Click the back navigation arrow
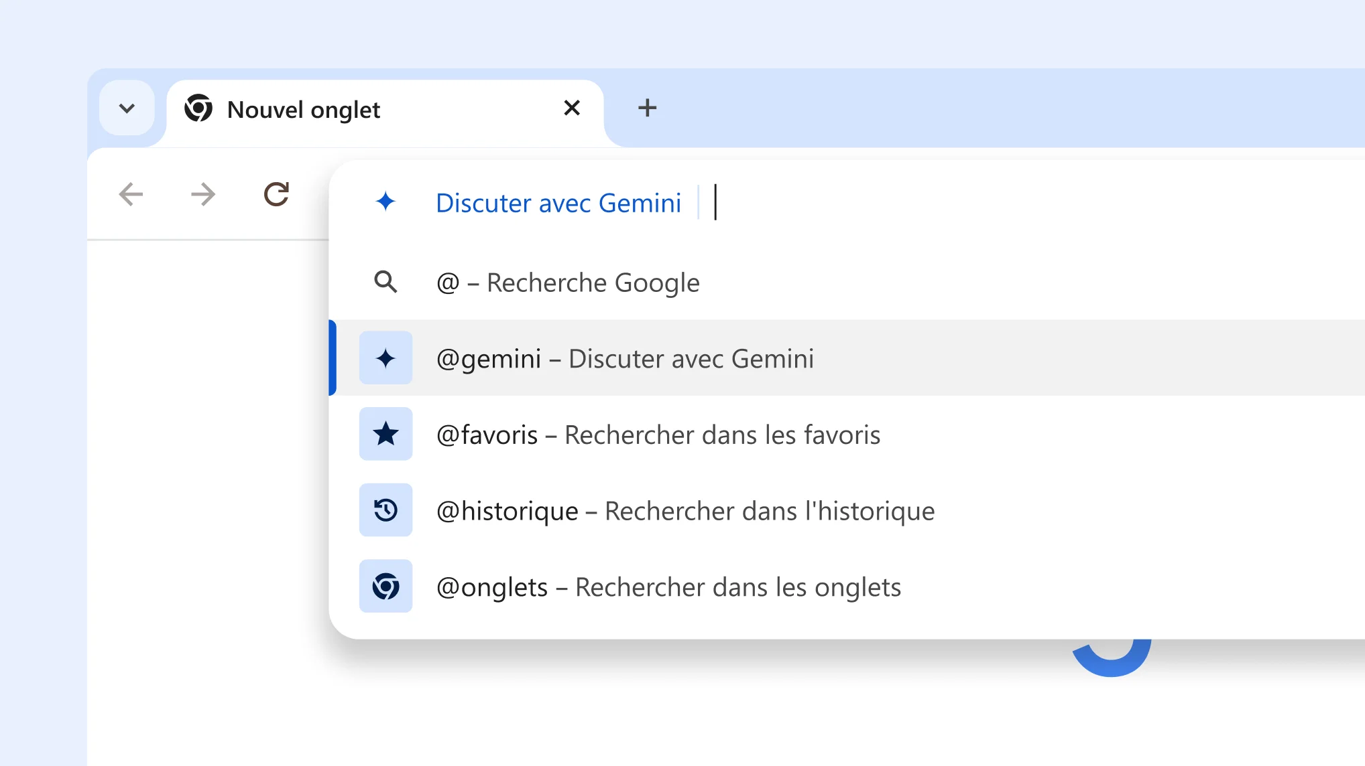Screen dimensions: 1365x766 click(x=131, y=195)
